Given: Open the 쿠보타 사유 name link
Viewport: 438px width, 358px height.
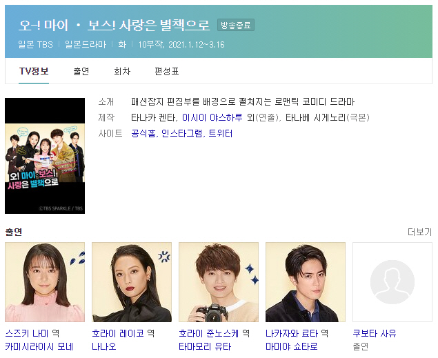Looking at the screenshot, I should point(375,333).
